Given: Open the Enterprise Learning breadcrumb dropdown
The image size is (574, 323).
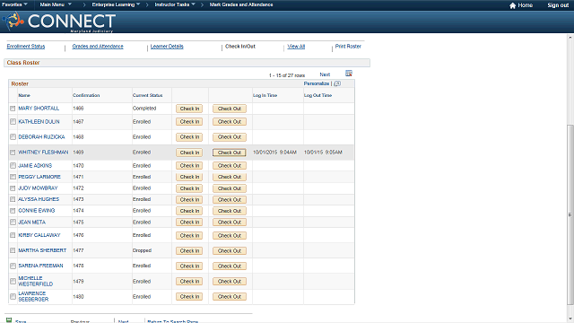Looking at the screenshot, I should (x=116, y=4).
